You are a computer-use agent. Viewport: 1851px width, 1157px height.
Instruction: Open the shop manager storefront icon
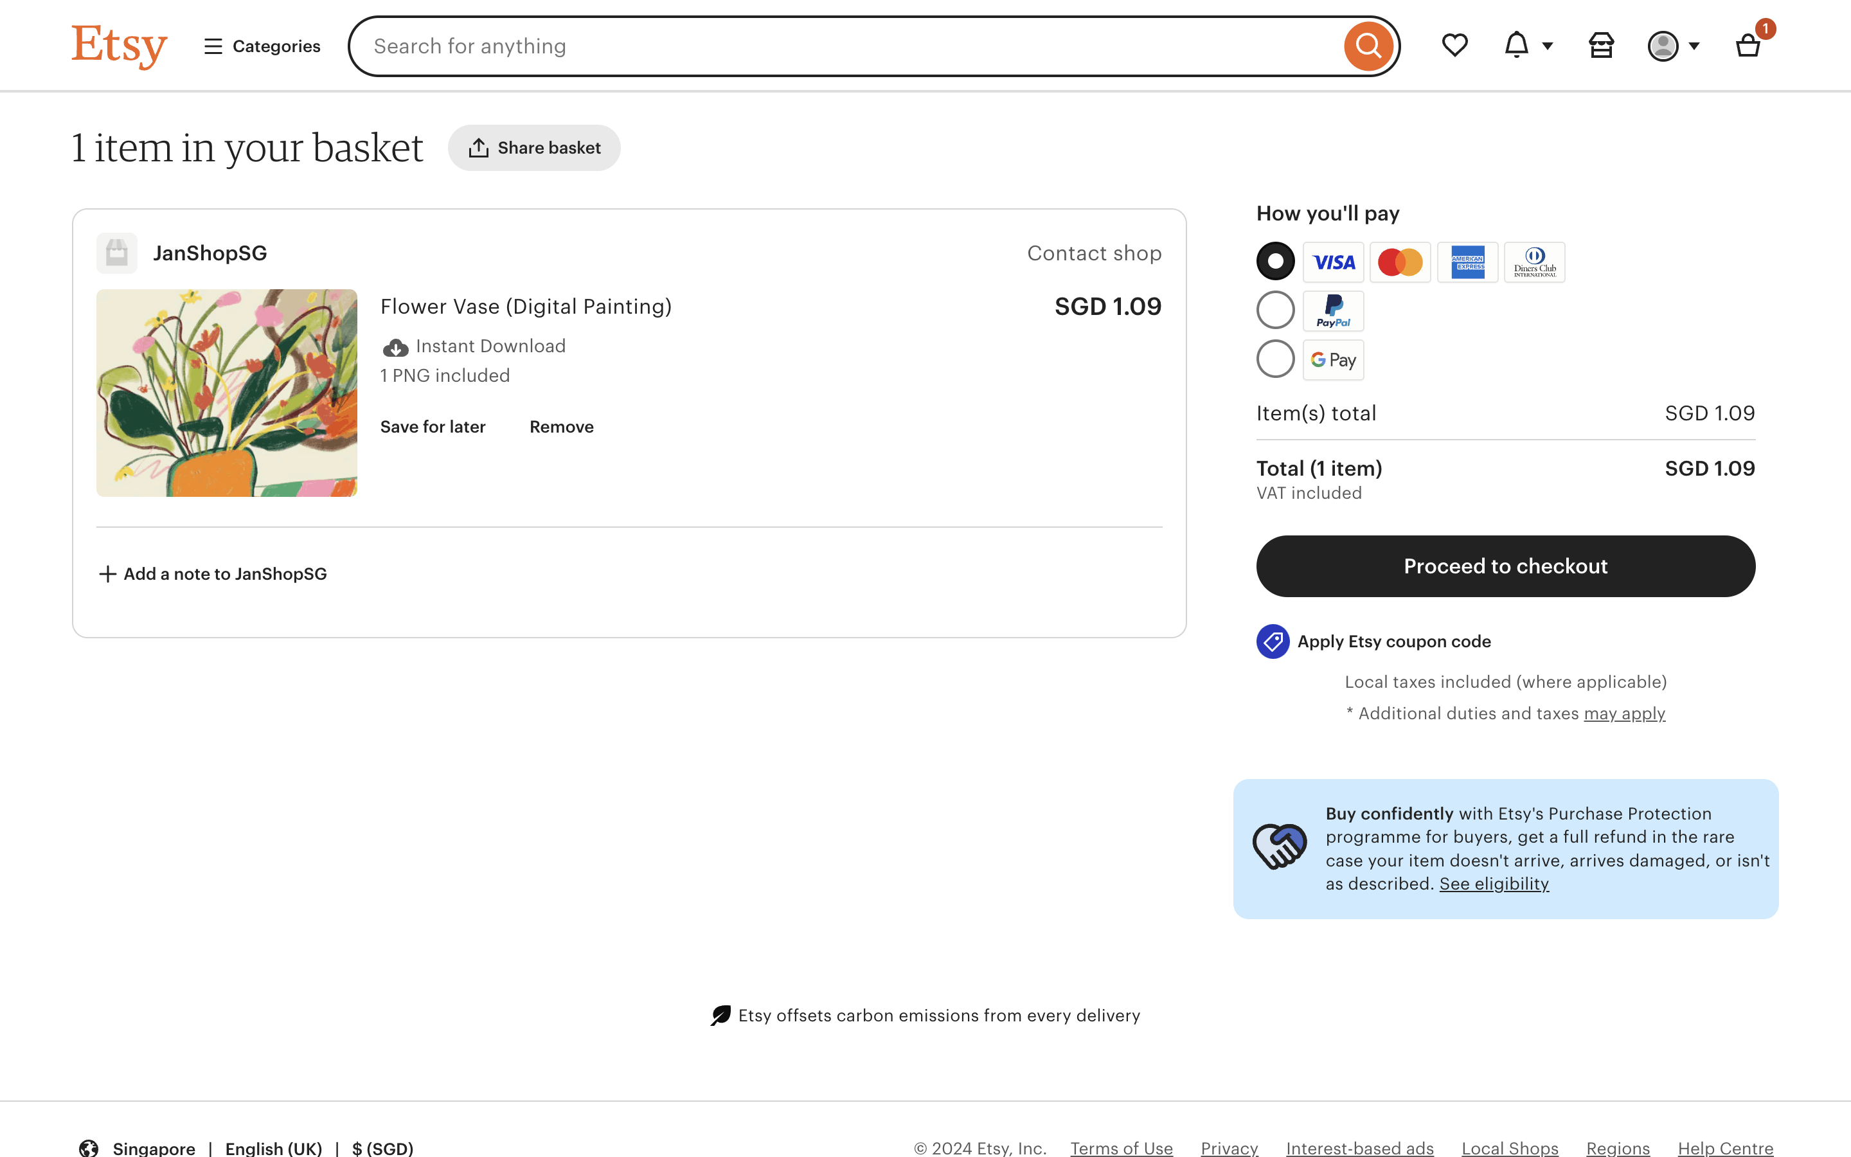(1601, 46)
